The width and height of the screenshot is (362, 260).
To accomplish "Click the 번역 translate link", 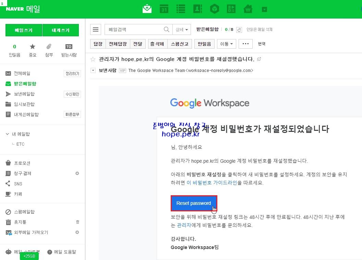I will [x=262, y=44].
